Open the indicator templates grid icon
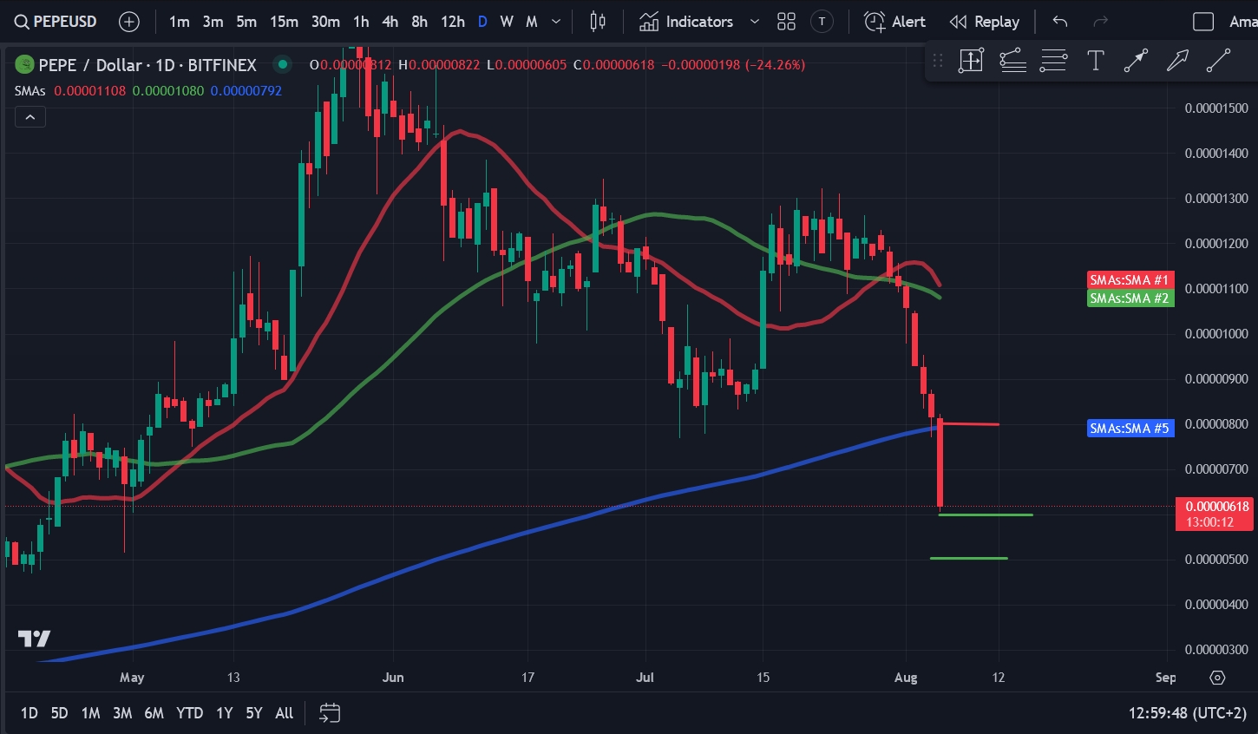 pos(786,22)
